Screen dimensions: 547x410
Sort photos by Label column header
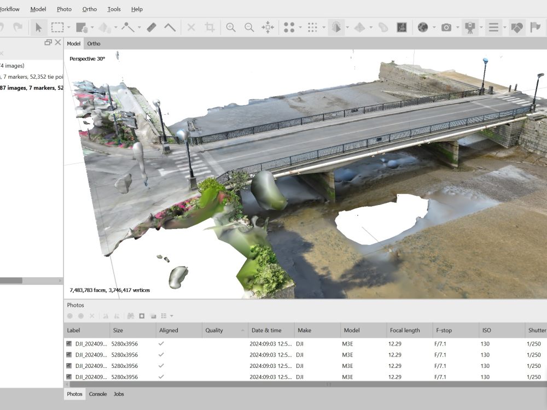87,330
